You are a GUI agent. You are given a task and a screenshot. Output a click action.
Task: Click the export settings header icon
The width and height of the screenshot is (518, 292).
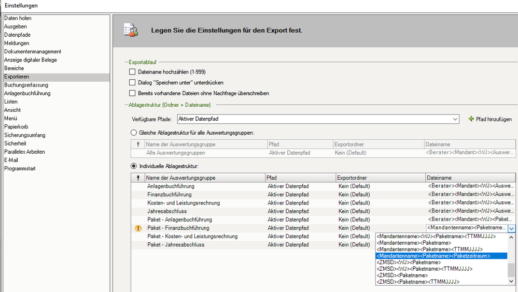tap(130, 30)
